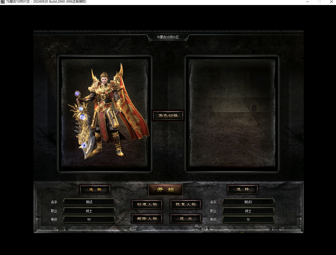Click the right level field showing 32

click(248, 220)
